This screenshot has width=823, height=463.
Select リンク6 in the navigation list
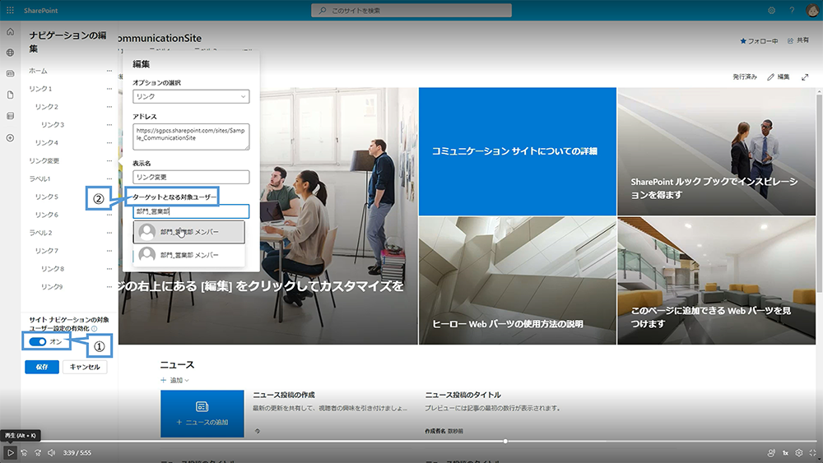pos(47,215)
